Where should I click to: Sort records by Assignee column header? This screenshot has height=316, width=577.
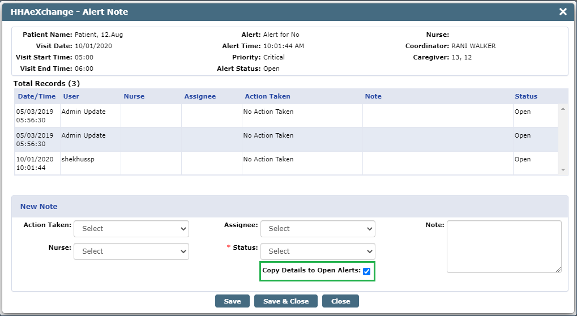click(x=200, y=96)
